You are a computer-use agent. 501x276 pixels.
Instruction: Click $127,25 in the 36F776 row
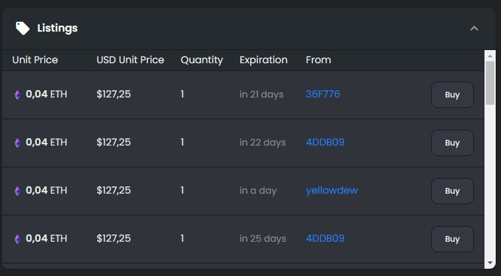click(114, 94)
